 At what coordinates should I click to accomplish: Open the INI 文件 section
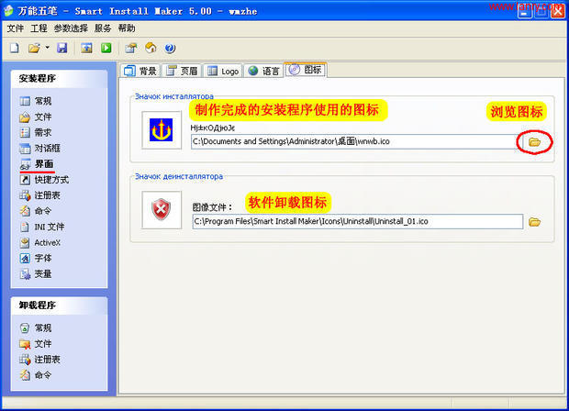pos(50,227)
